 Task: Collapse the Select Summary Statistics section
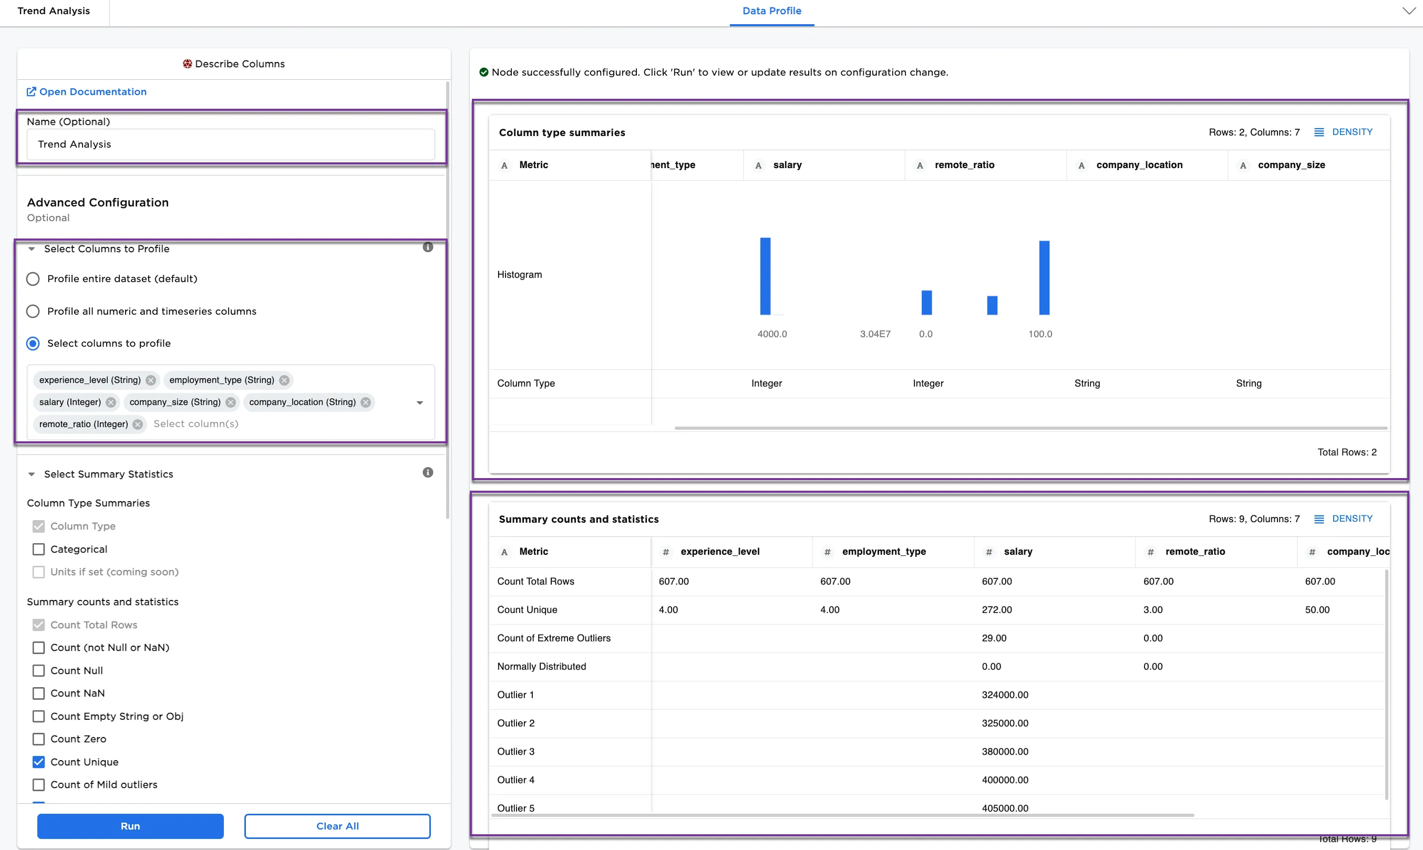pyautogui.click(x=32, y=474)
